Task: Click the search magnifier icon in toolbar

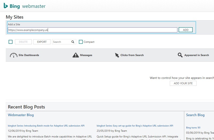Action: click(x=73, y=42)
